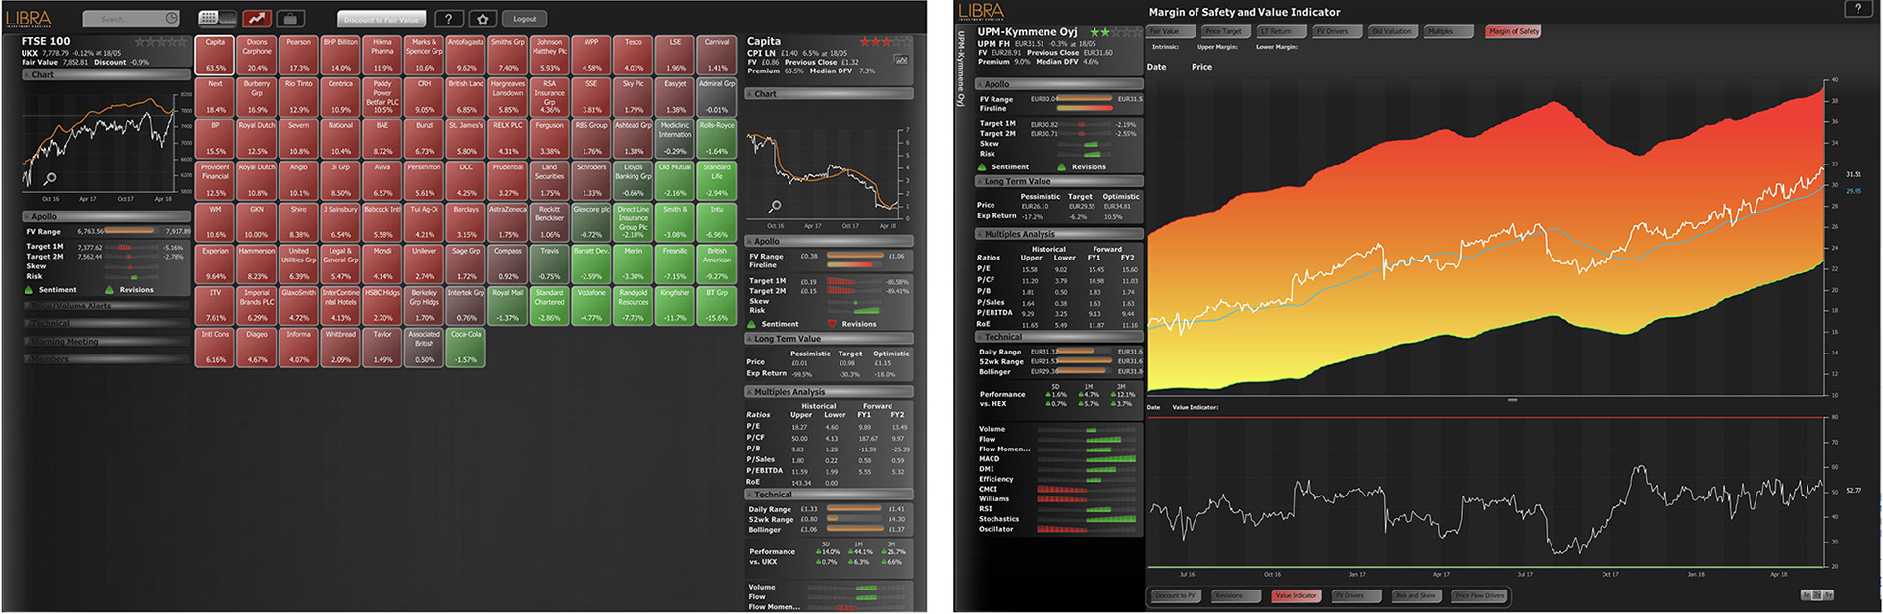Collapse the UPM-Kymmene Technical section
Viewport: 1883px width, 614px height.
pyautogui.click(x=1058, y=337)
